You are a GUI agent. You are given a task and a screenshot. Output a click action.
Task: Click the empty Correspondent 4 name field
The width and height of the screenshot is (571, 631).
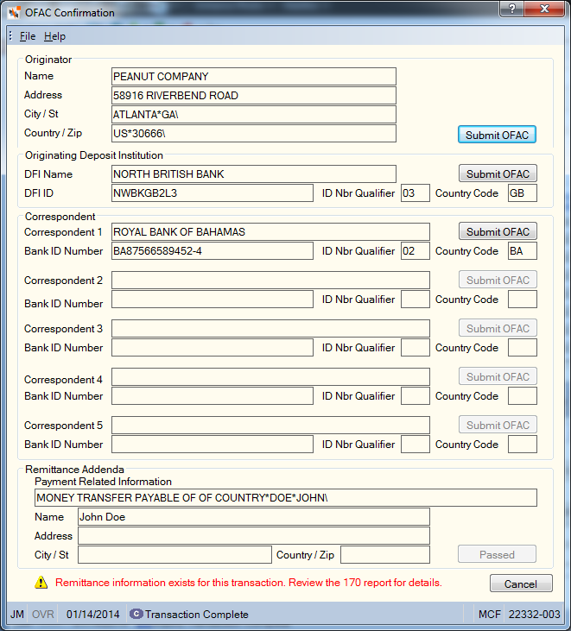270,376
